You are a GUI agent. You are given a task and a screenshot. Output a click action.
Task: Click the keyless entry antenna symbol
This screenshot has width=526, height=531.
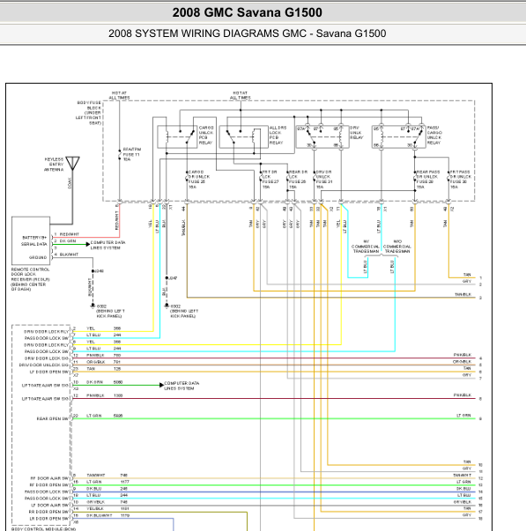coord(72,163)
